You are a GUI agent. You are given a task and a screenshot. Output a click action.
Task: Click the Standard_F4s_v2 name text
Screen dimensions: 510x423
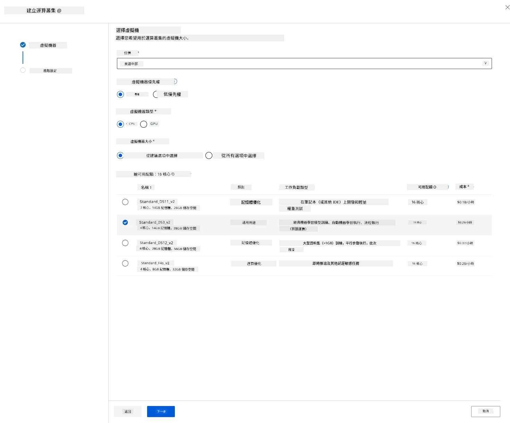[x=155, y=263]
